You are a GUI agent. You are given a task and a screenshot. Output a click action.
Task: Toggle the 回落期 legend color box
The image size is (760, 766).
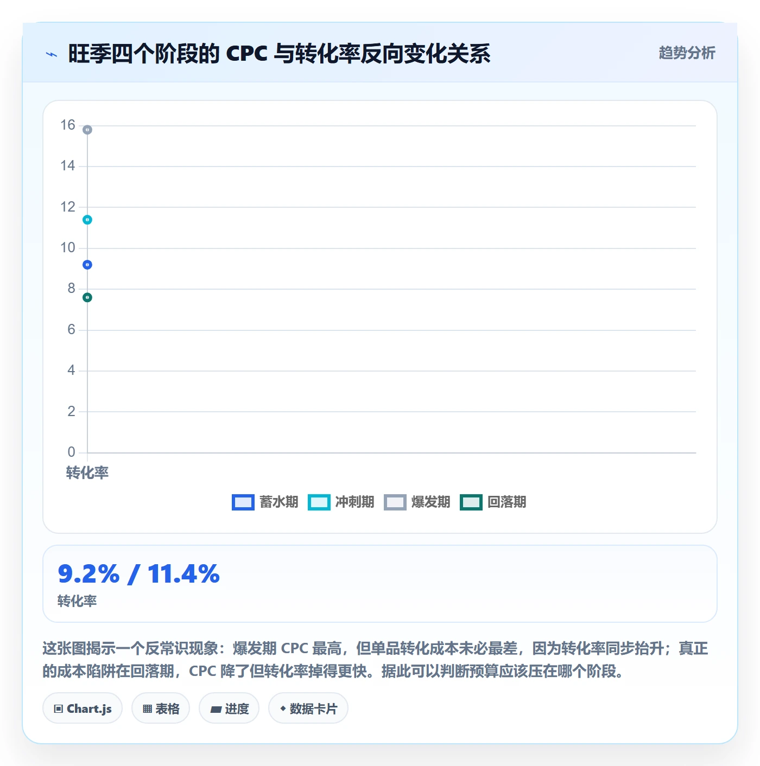pos(471,502)
